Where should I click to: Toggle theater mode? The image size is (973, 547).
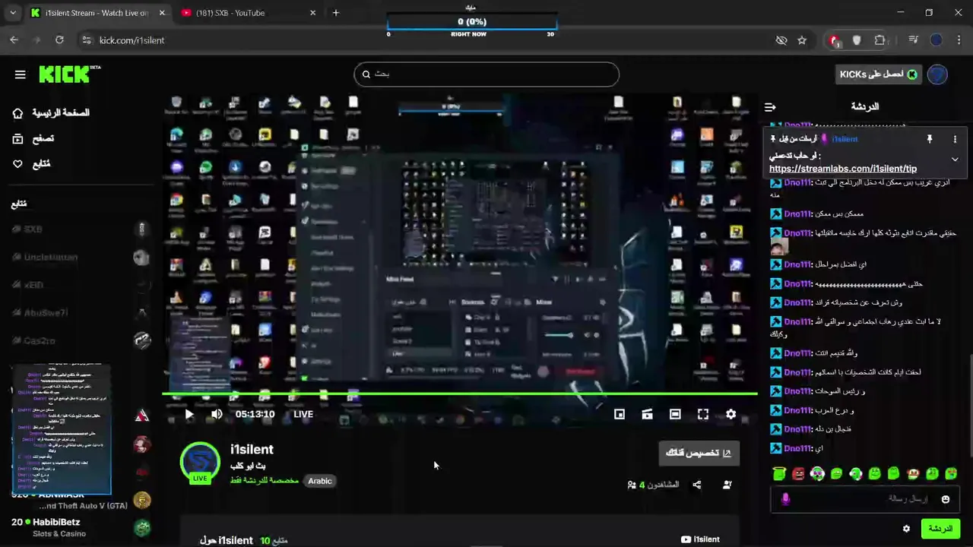pyautogui.click(x=675, y=414)
